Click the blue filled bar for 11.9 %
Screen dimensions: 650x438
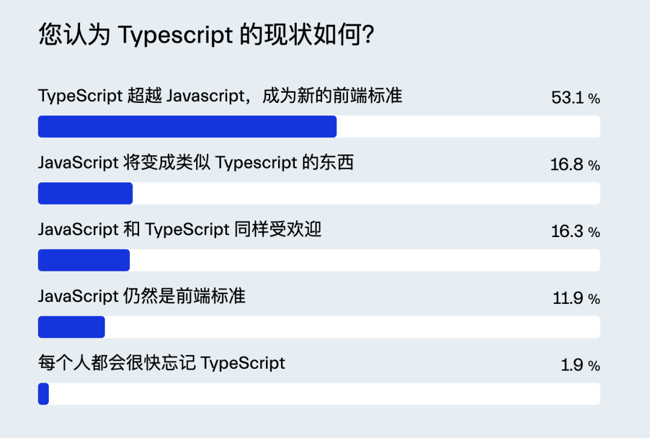[71, 327]
